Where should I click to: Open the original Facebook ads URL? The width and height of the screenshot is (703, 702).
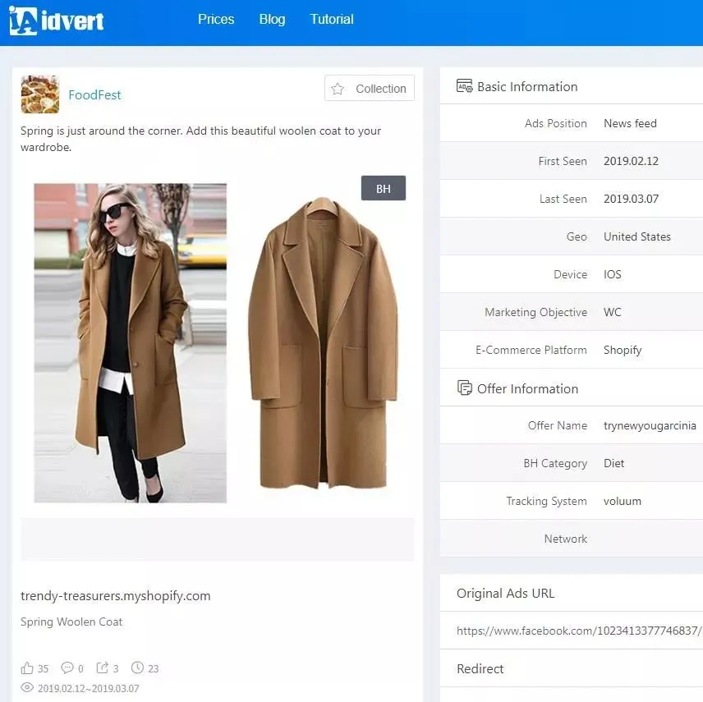click(x=579, y=631)
